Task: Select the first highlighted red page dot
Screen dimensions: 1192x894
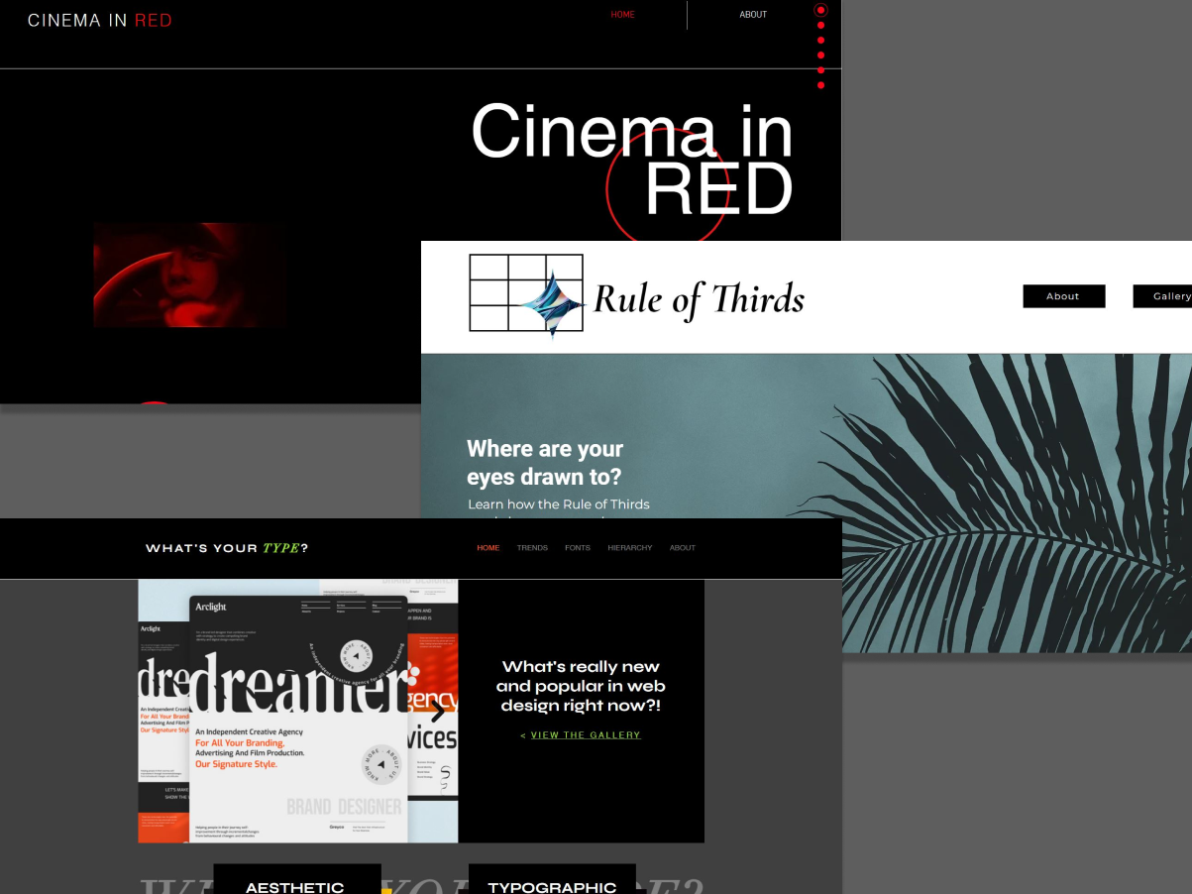Action: pyautogui.click(x=820, y=10)
